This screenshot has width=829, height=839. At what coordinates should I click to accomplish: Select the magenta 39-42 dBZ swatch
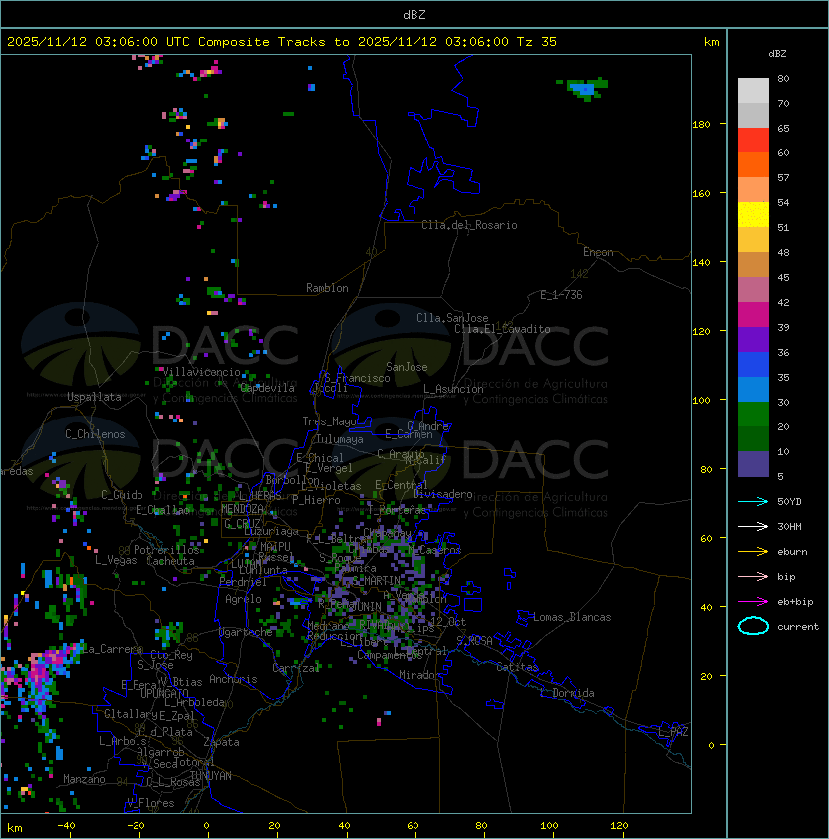coord(753,314)
